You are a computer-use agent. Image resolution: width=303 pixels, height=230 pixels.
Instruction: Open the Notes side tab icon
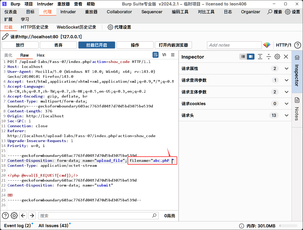(297, 100)
